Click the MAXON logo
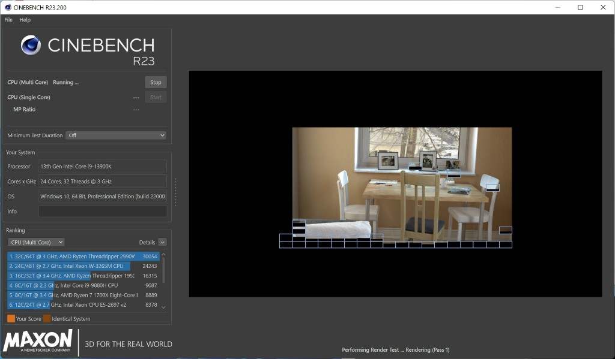Viewport: 615px width, 359px height. click(38, 341)
